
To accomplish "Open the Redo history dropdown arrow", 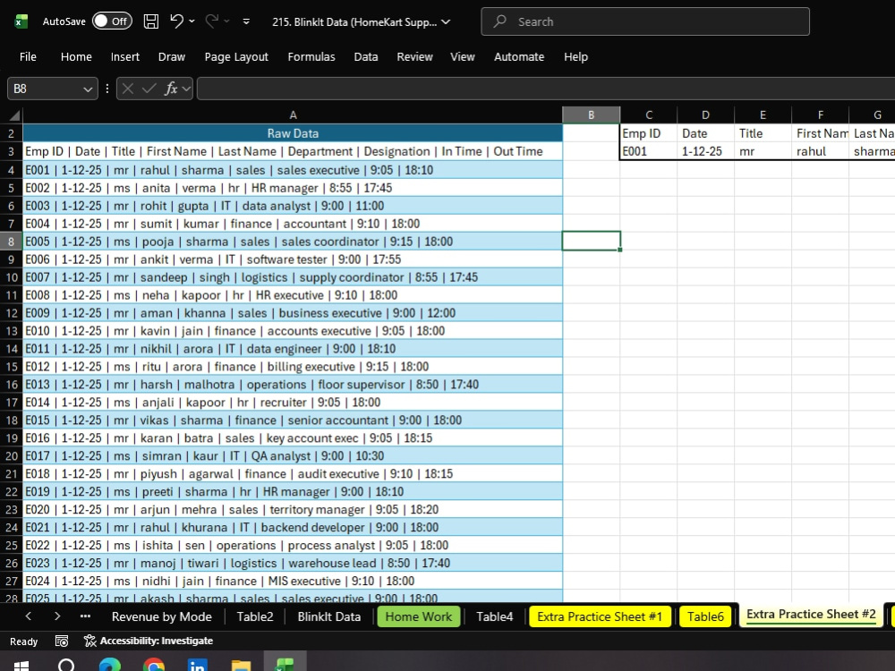I will 226,21.
